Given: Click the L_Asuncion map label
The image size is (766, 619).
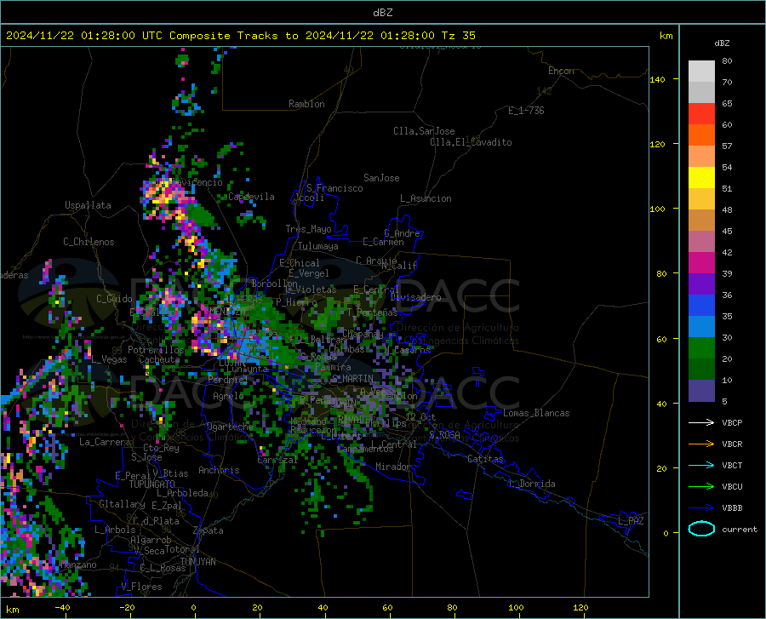Looking at the screenshot, I should pyautogui.click(x=426, y=198).
